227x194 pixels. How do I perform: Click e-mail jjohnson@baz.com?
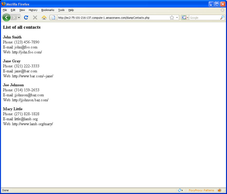click(x=29, y=95)
